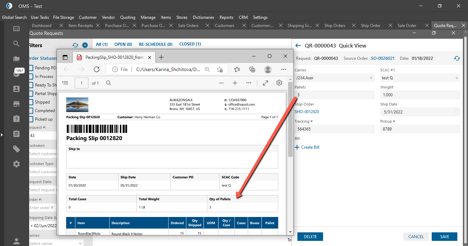Open the Dictionaries menu
The height and width of the screenshot is (246, 468).
(x=203, y=17)
